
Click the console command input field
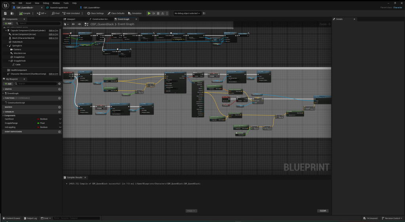coord(76,218)
